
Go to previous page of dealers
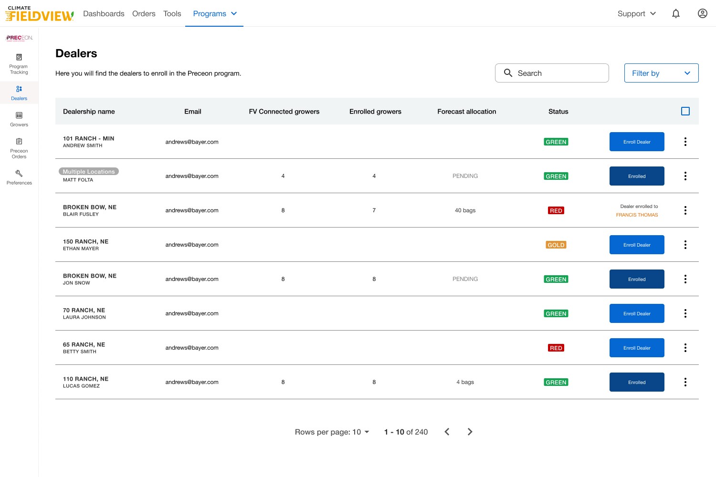click(447, 432)
